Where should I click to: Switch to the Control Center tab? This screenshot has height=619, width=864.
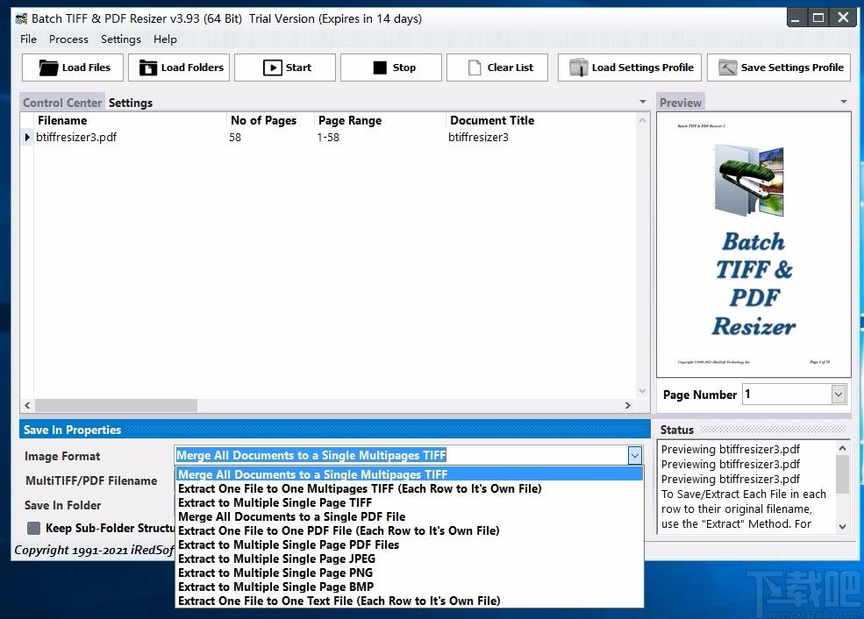click(62, 103)
